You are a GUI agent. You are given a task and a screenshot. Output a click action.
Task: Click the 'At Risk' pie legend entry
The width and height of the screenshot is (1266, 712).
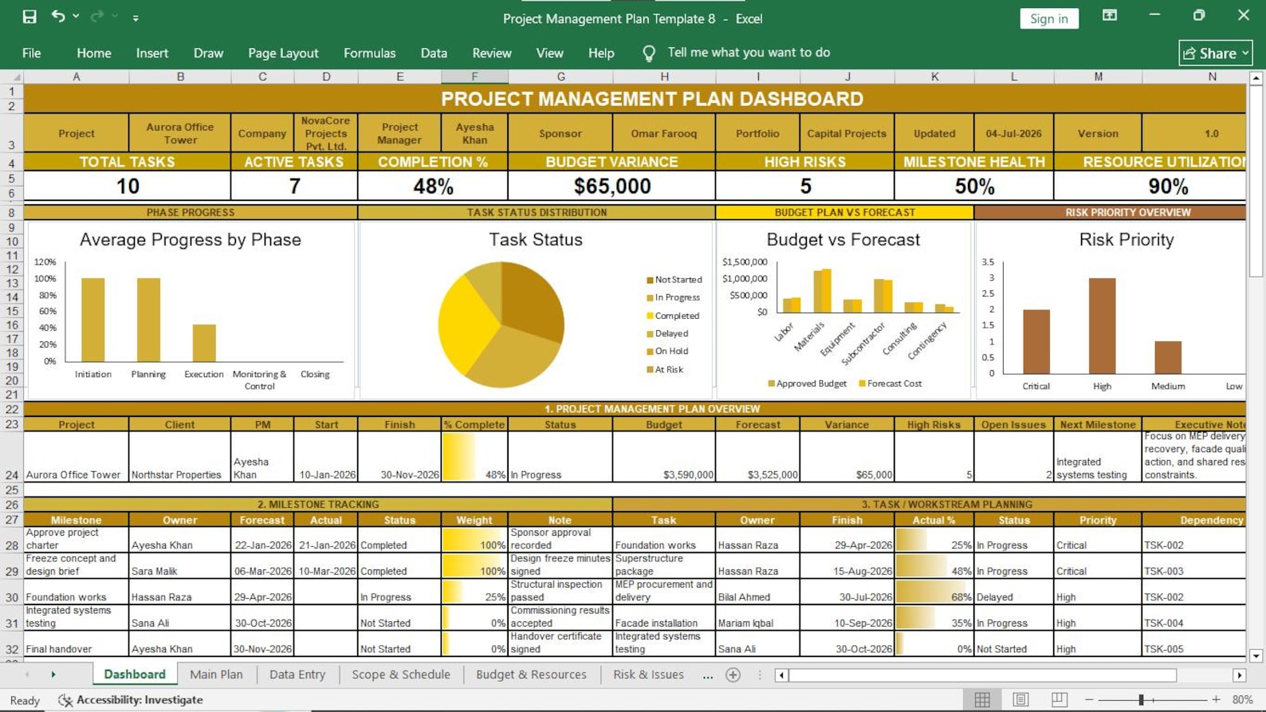(x=665, y=369)
